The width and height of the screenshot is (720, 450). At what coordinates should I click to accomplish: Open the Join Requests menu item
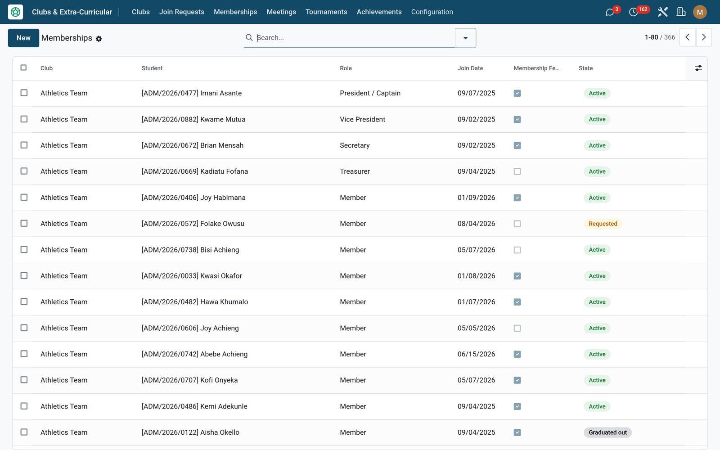pos(182,12)
